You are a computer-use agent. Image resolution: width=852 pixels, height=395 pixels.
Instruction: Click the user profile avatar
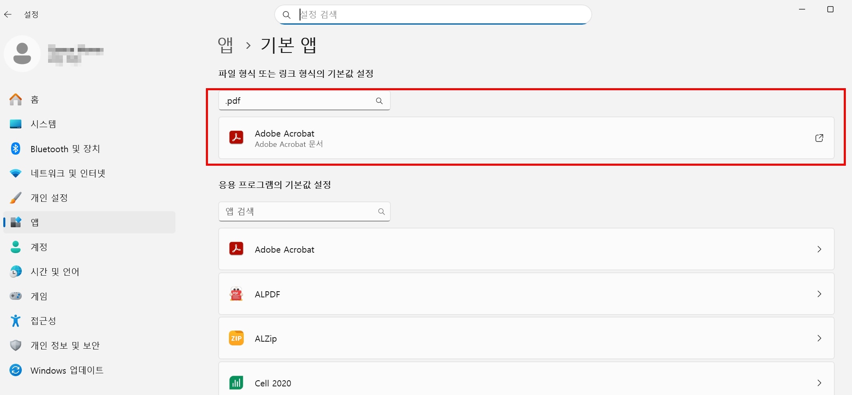[22, 54]
